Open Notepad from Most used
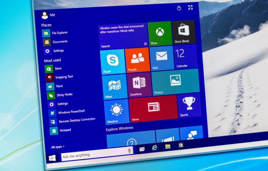268x171 pixels. [x=60, y=131]
